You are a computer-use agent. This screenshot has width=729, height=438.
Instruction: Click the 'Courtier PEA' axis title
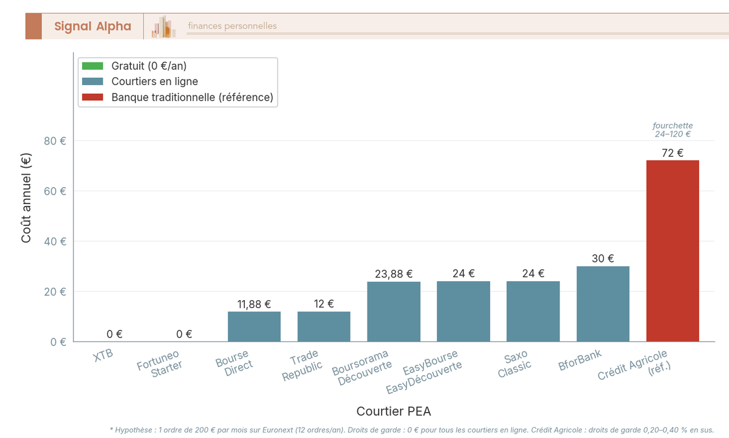click(x=394, y=411)
